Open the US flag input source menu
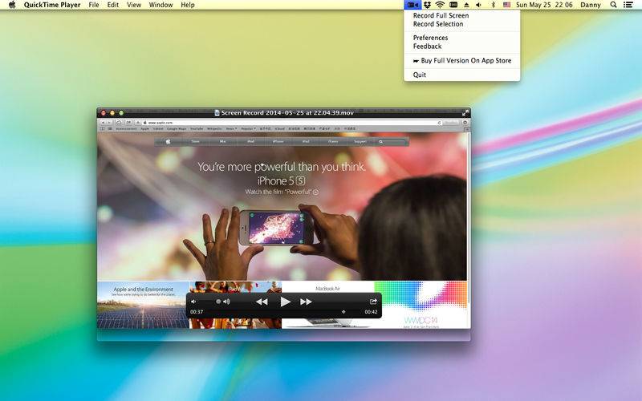642x401 pixels. coord(507,5)
